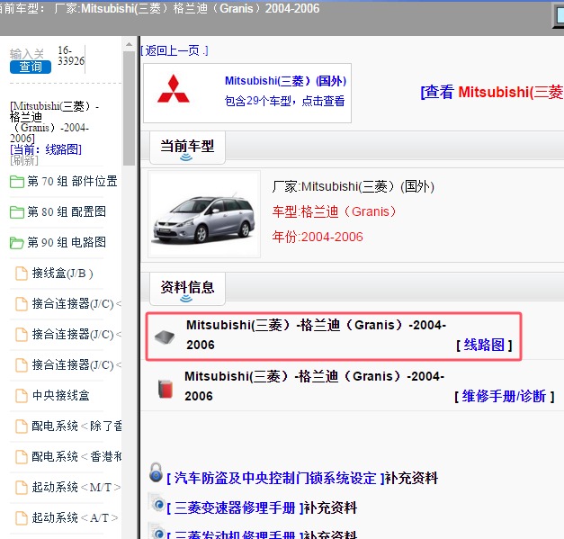Click the red repair manual book icon
Image resolution: width=564 pixels, height=539 pixels.
pyautogui.click(x=166, y=389)
